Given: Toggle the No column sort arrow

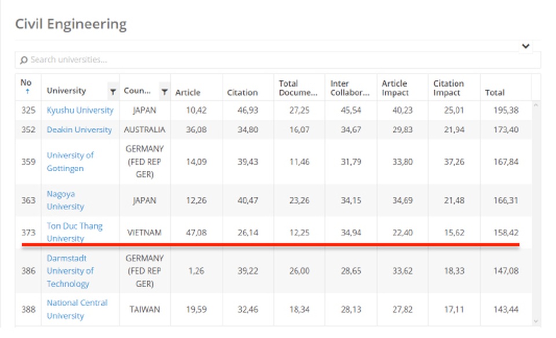Looking at the screenshot, I should point(27,91).
